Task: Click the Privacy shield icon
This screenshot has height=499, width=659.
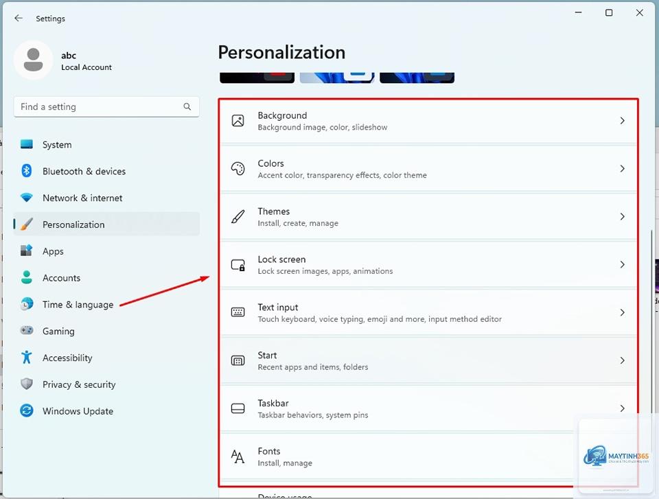Action: [x=27, y=384]
